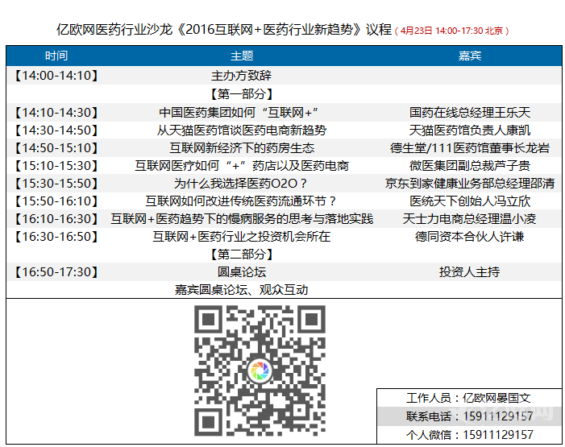Click the 【第二部分】 section label

[242, 255]
